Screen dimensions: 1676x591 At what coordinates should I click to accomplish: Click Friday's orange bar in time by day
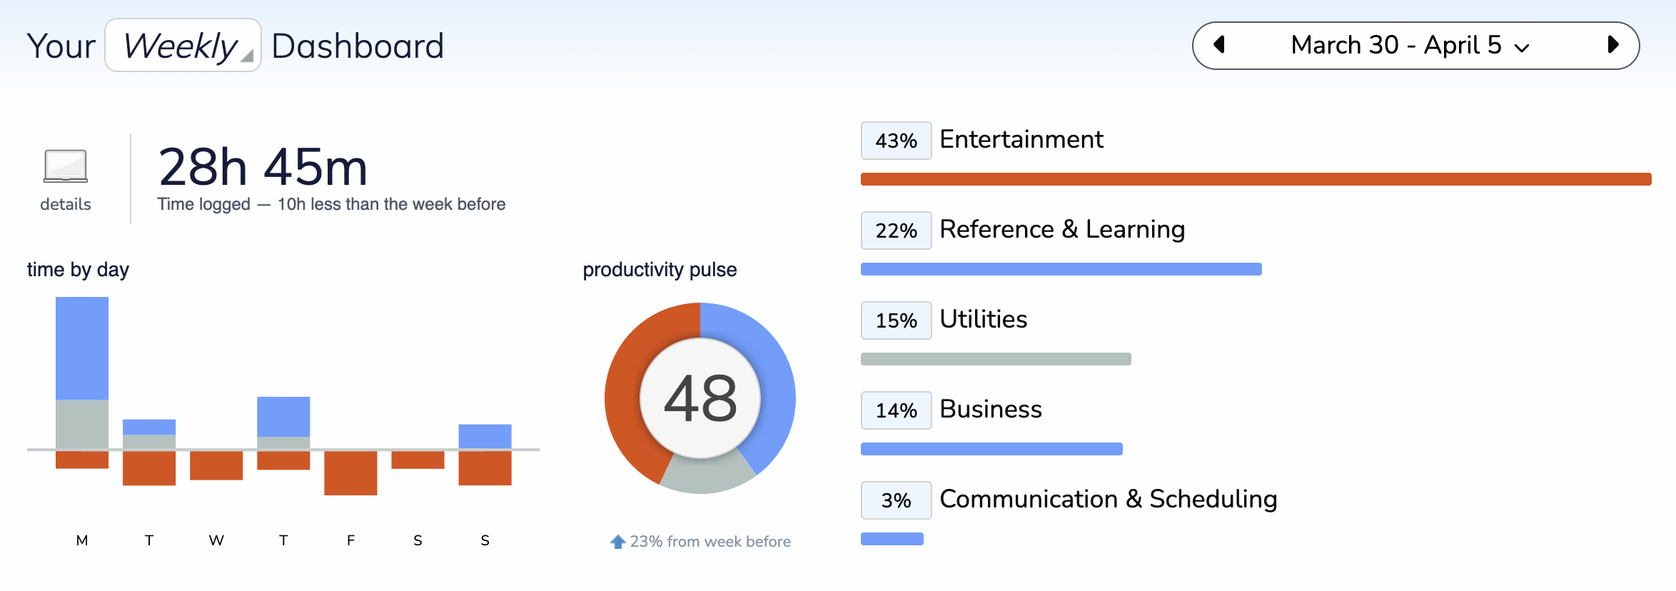tap(350, 473)
